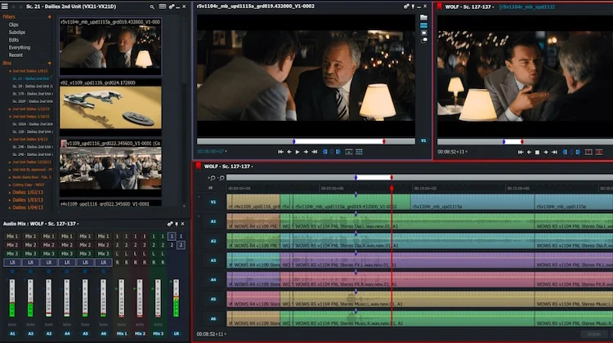Click the replace edit icon in the source viewer
The image size is (613, 343).
(x=359, y=152)
